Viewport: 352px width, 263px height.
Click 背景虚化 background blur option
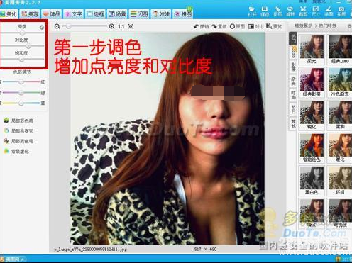[x=16, y=151]
